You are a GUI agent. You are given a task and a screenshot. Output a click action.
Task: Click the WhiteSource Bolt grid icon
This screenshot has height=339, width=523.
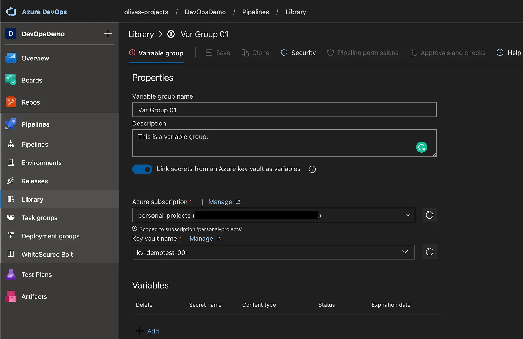11,254
